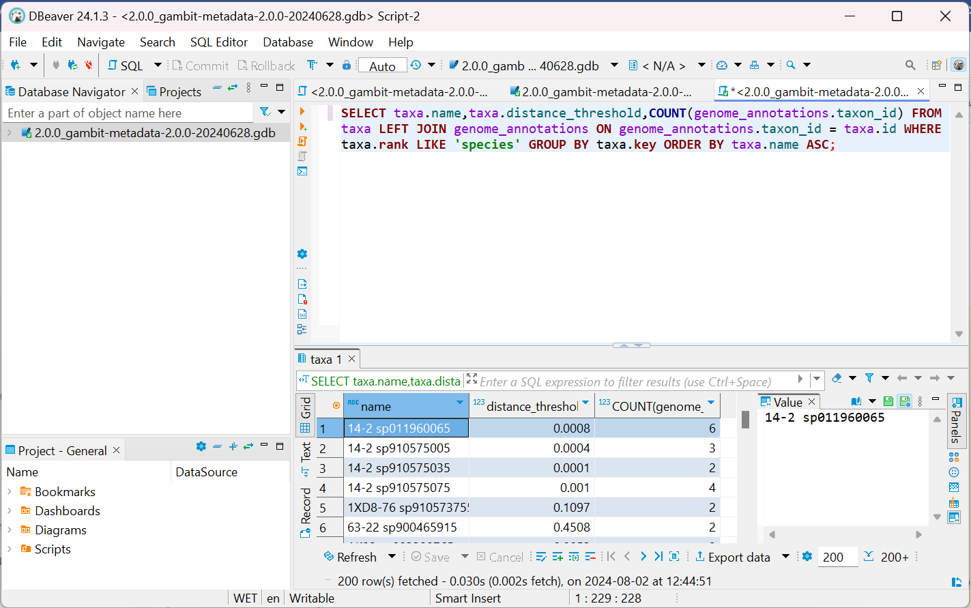The width and height of the screenshot is (971, 608).
Task: Click the Export data button
Action: coord(732,557)
